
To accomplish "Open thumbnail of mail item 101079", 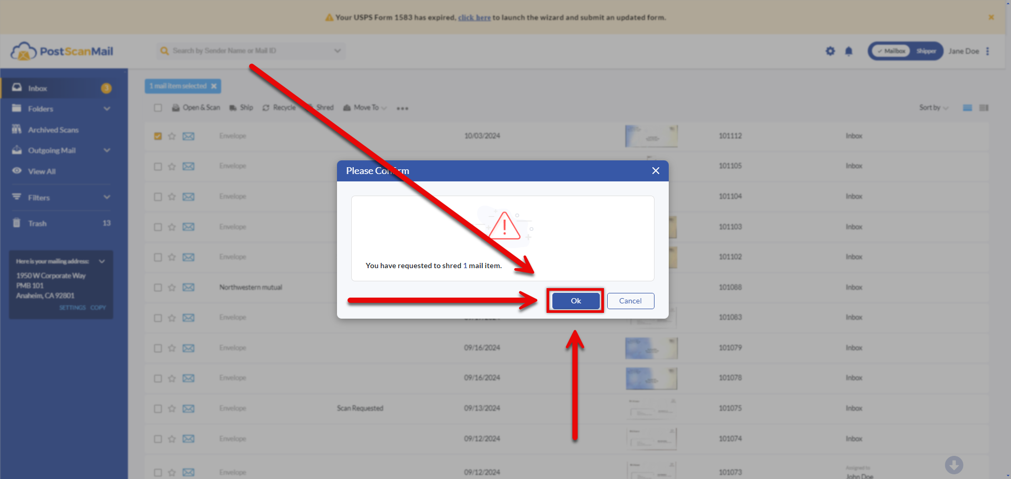I will [651, 348].
